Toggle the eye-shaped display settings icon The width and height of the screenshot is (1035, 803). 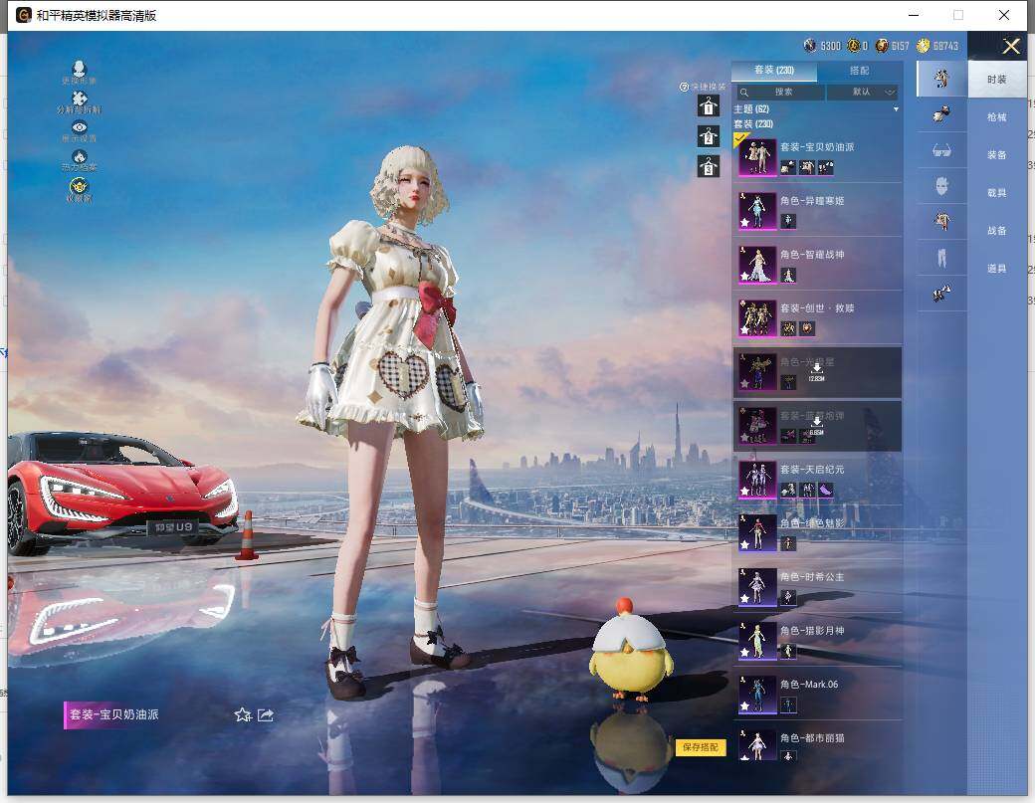[80, 128]
